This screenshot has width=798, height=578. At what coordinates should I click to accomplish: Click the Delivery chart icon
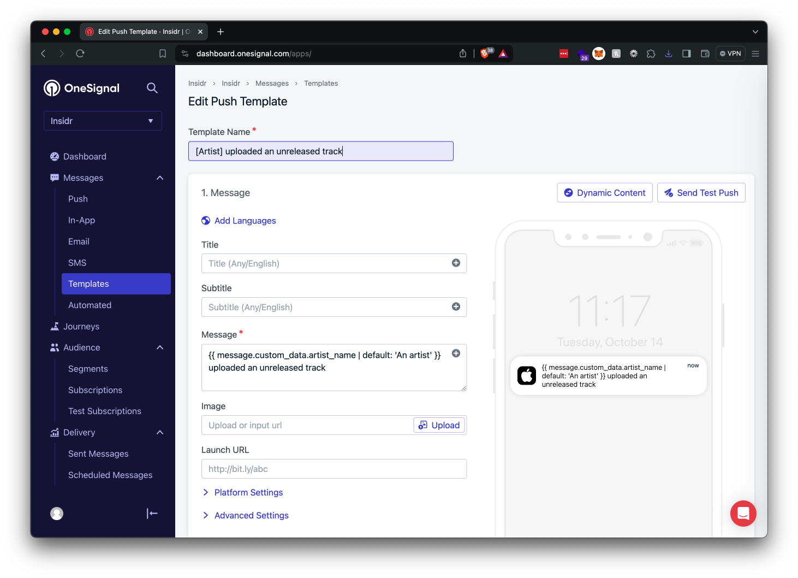tap(54, 432)
